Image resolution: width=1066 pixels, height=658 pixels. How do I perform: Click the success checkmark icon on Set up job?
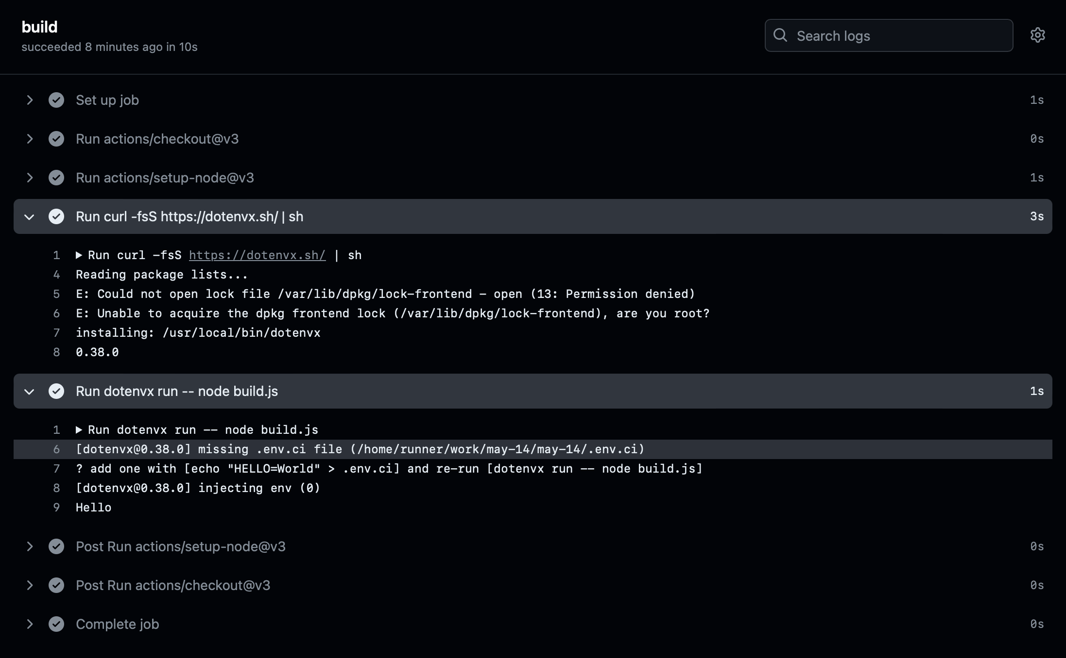[56, 100]
